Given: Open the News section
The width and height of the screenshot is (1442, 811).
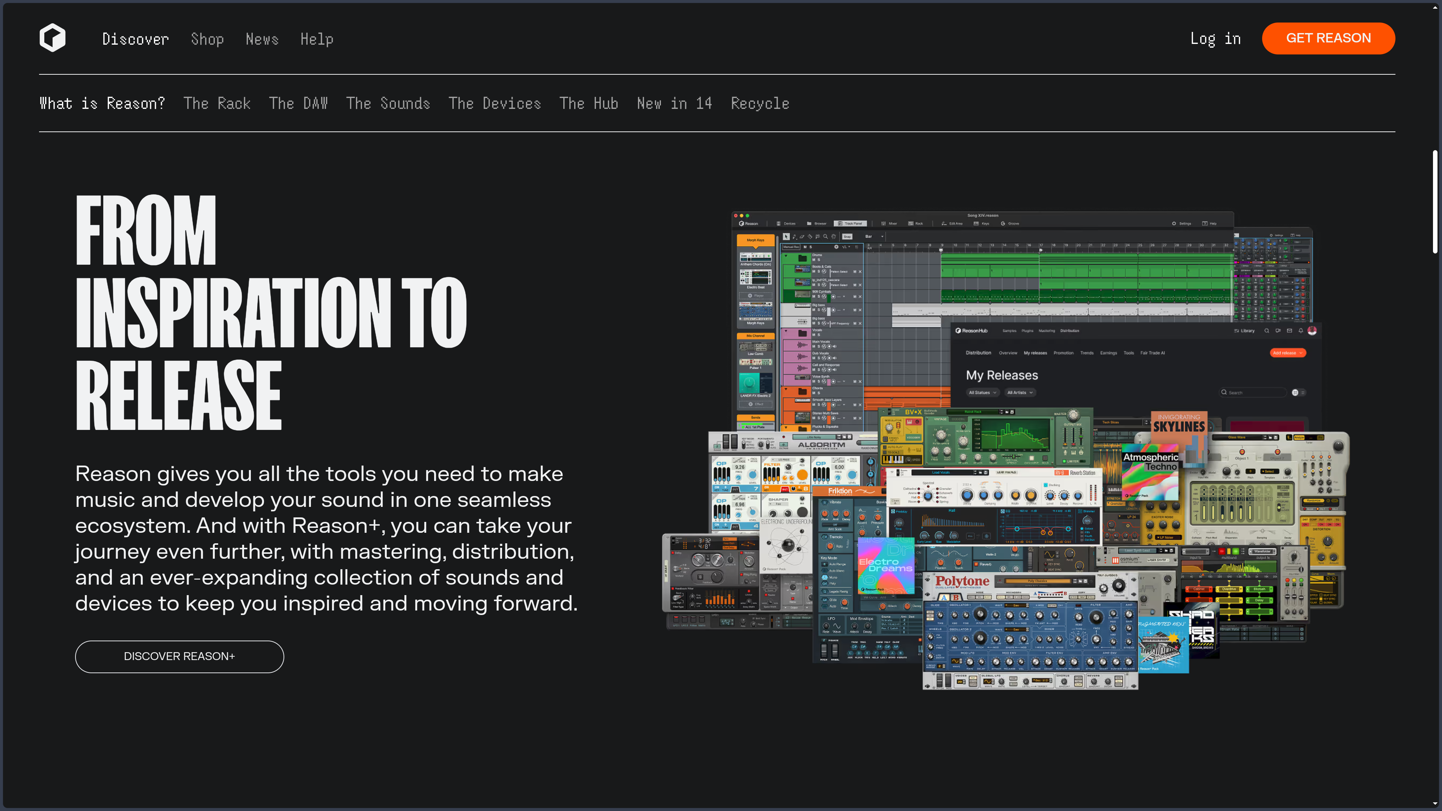Looking at the screenshot, I should (262, 39).
